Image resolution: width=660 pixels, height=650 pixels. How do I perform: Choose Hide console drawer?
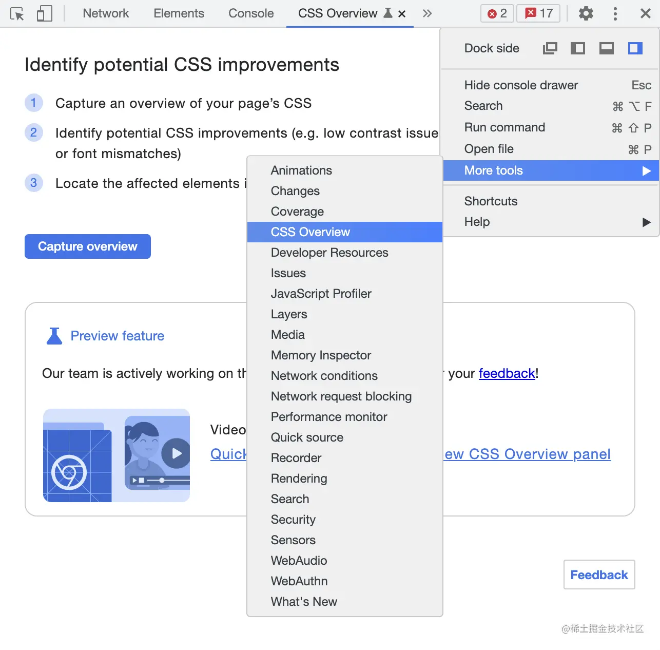(x=551, y=85)
